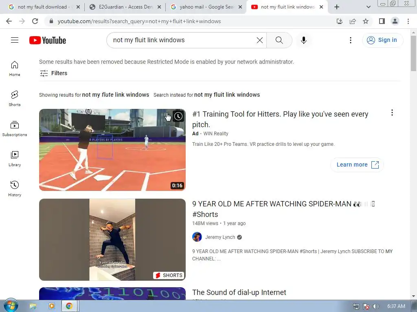
Task: Click browser Forward arrow
Action: (22, 21)
